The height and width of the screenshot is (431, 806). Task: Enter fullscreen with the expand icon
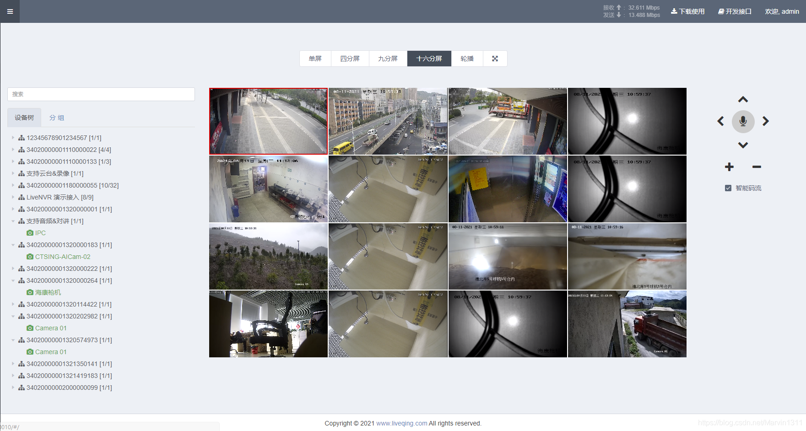pyautogui.click(x=495, y=59)
